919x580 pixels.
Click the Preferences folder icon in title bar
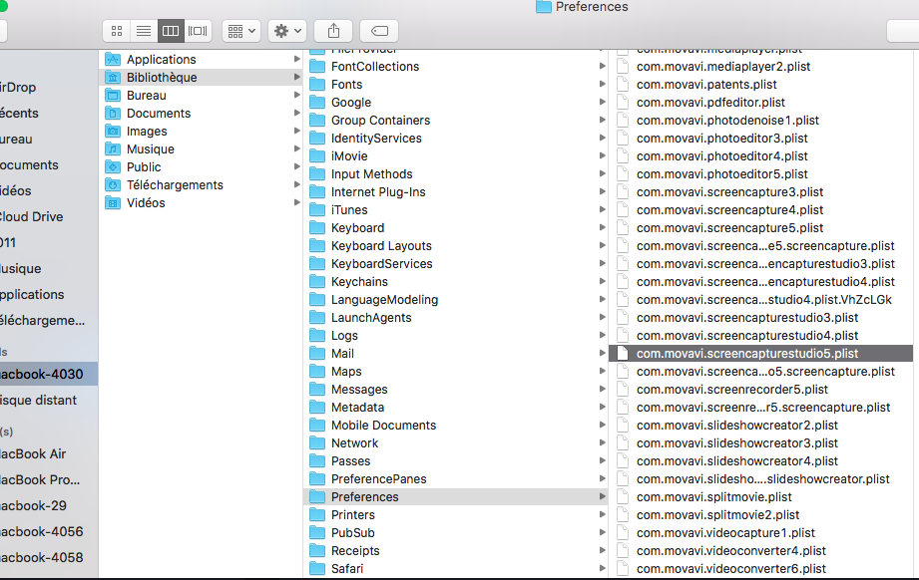tap(544, 6)
